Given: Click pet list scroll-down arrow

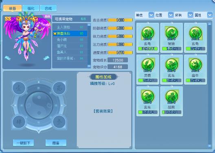Looking at the screenshot, I should click(89, 66).
